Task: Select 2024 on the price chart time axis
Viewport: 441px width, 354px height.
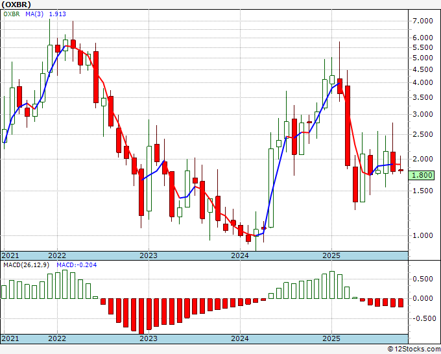Action: pyautogui.click(x=240, y=255)
